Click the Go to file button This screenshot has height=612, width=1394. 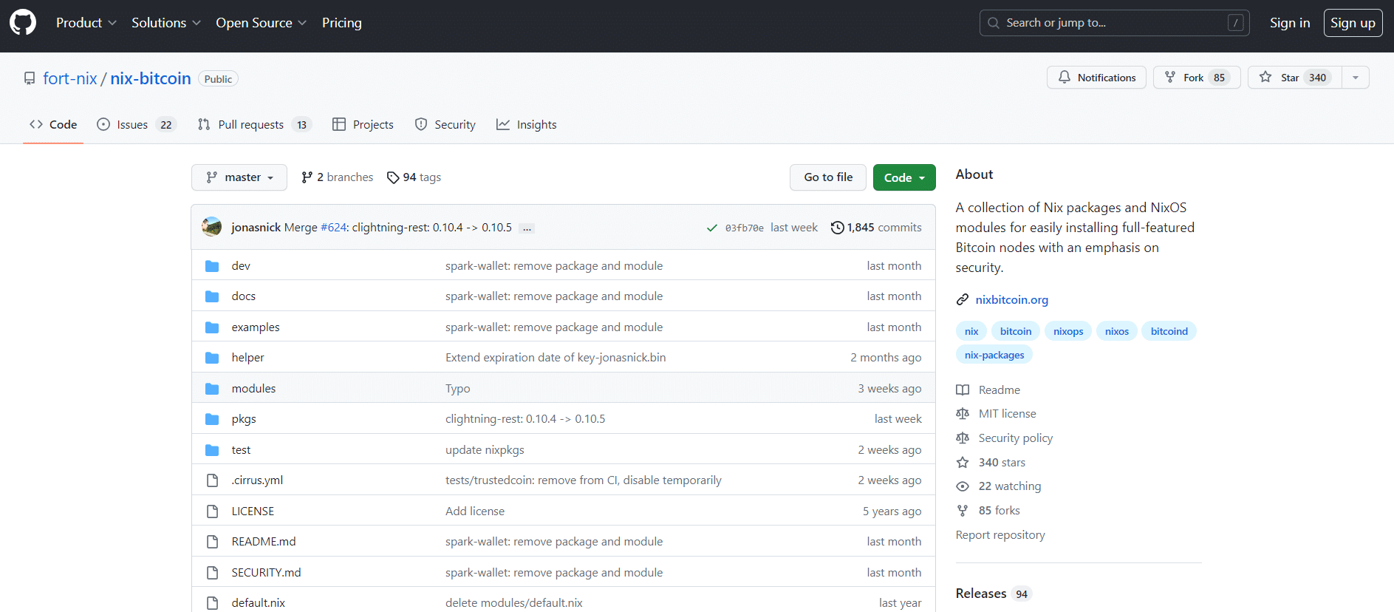[828, 177]
